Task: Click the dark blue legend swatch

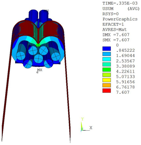Action: tap(106, 49)
